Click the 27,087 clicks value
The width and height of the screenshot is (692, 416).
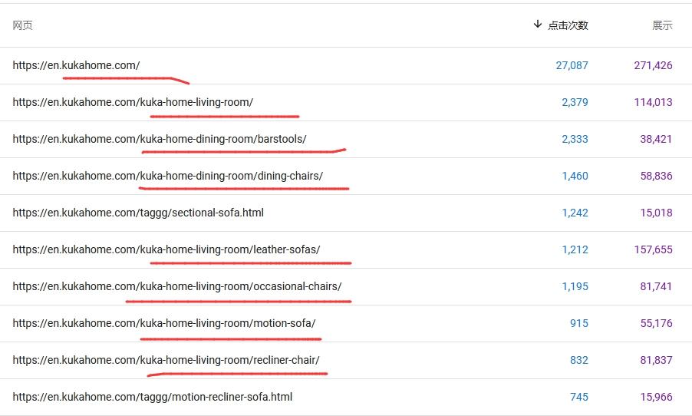572,65
